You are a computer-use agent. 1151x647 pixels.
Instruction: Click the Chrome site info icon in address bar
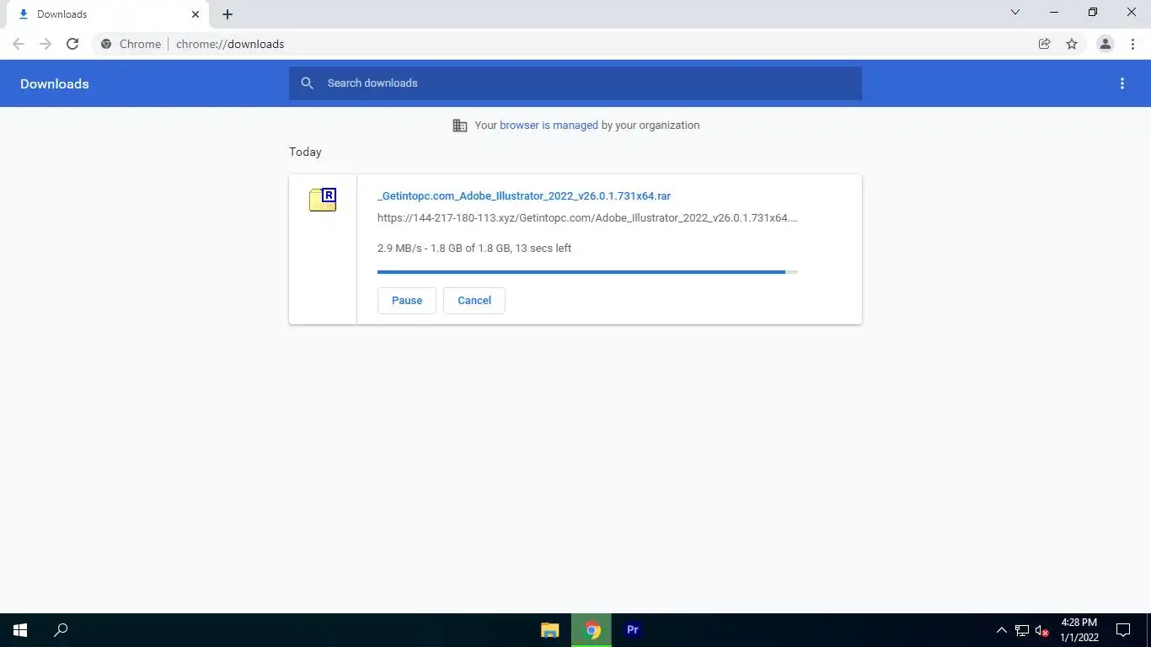click(106, 44)
